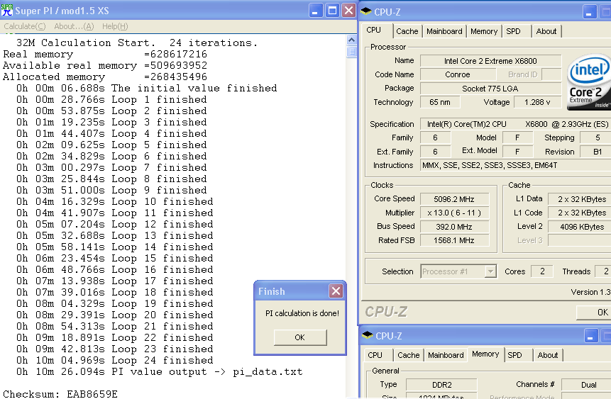Viewport: 611px width, 399px height.
Task: Click the Channels # field Dual
Action: [x=586, y=385]
